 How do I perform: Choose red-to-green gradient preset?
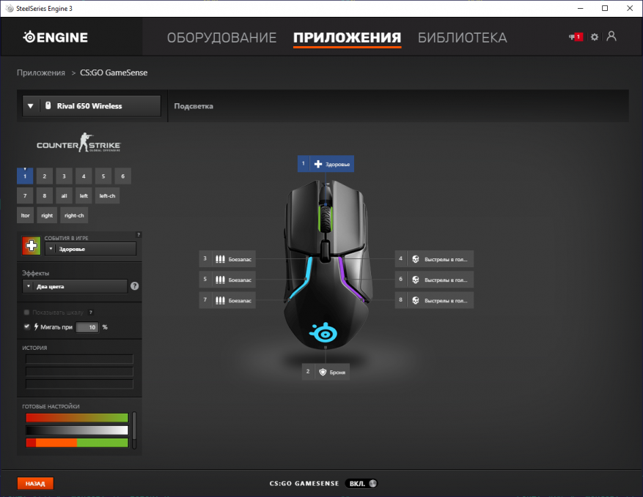[77, 417]
